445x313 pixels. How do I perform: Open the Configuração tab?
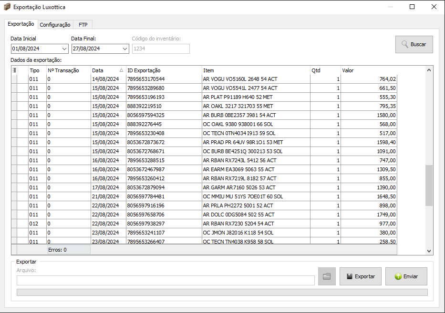click(55, 25)
